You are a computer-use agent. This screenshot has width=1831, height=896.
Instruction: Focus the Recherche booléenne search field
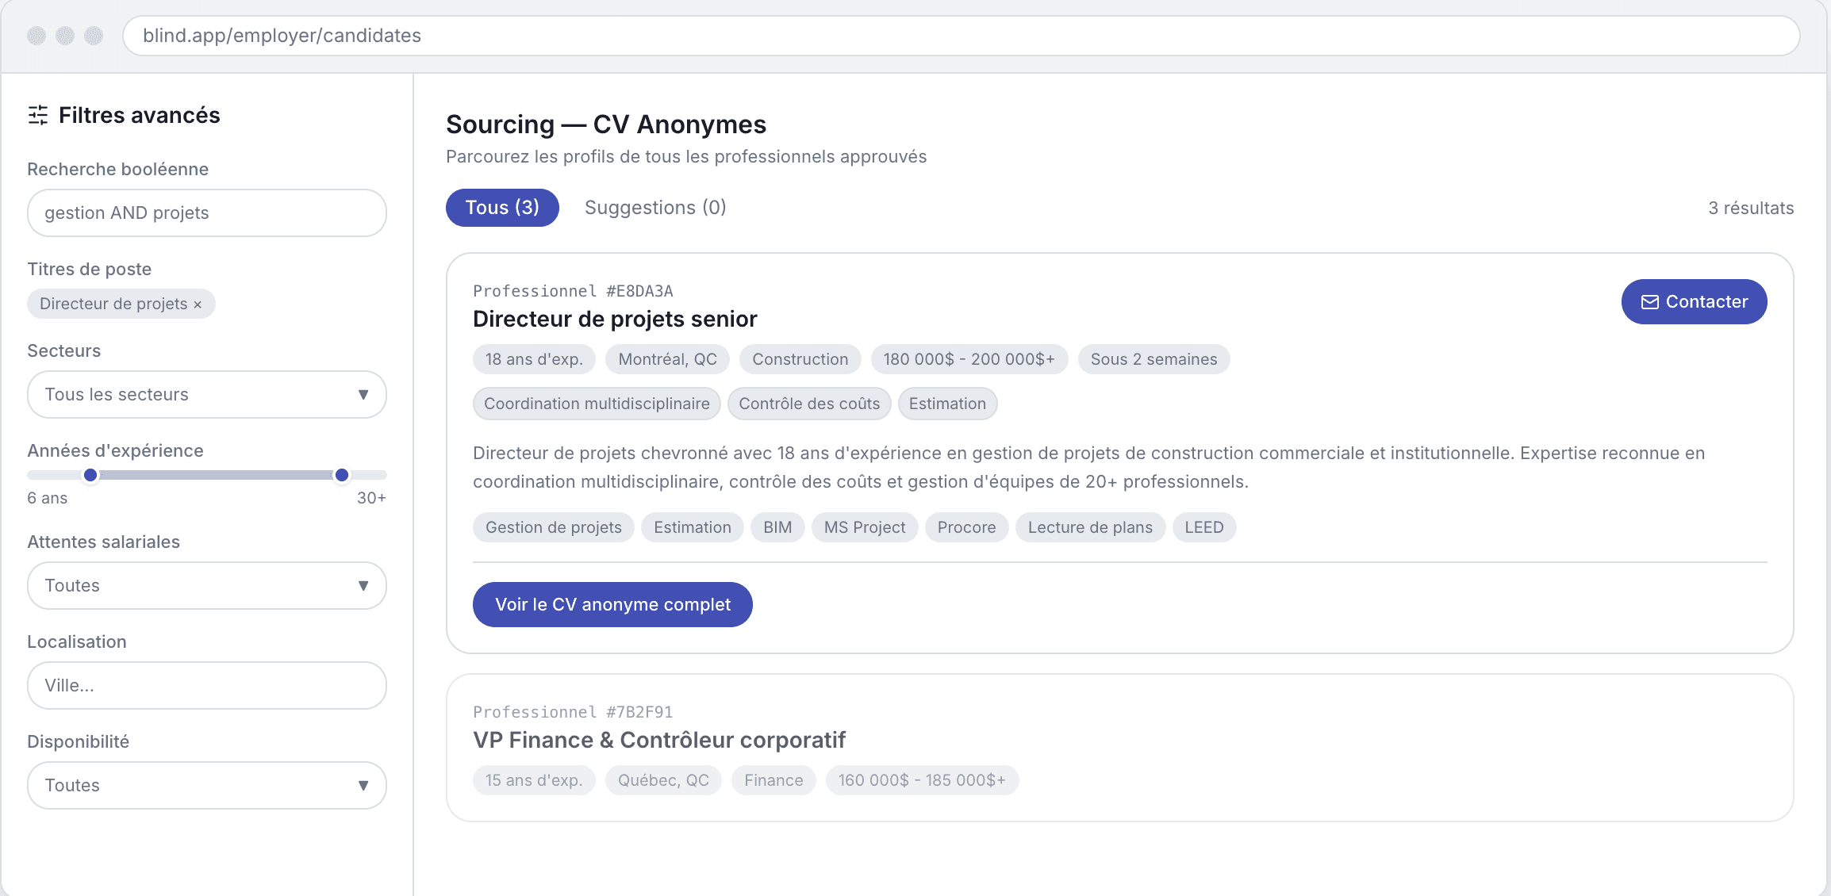(x=206, y=213)
